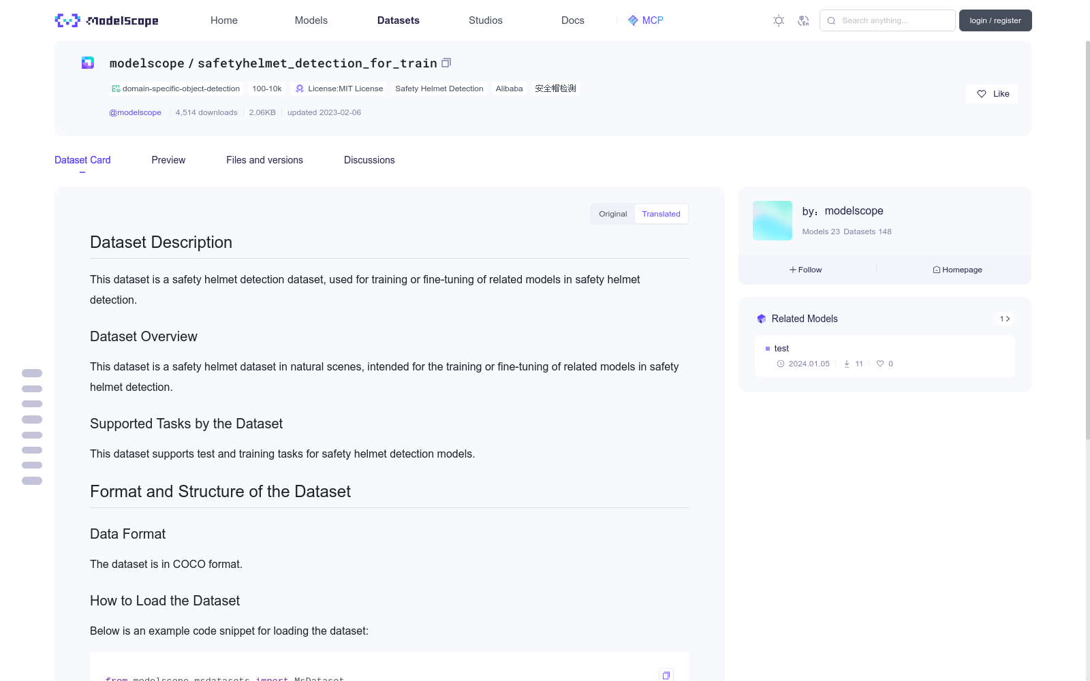Open the modelscope owner avatar thumbnail
Screen dimensions: 1090x681
coord(773,221)
